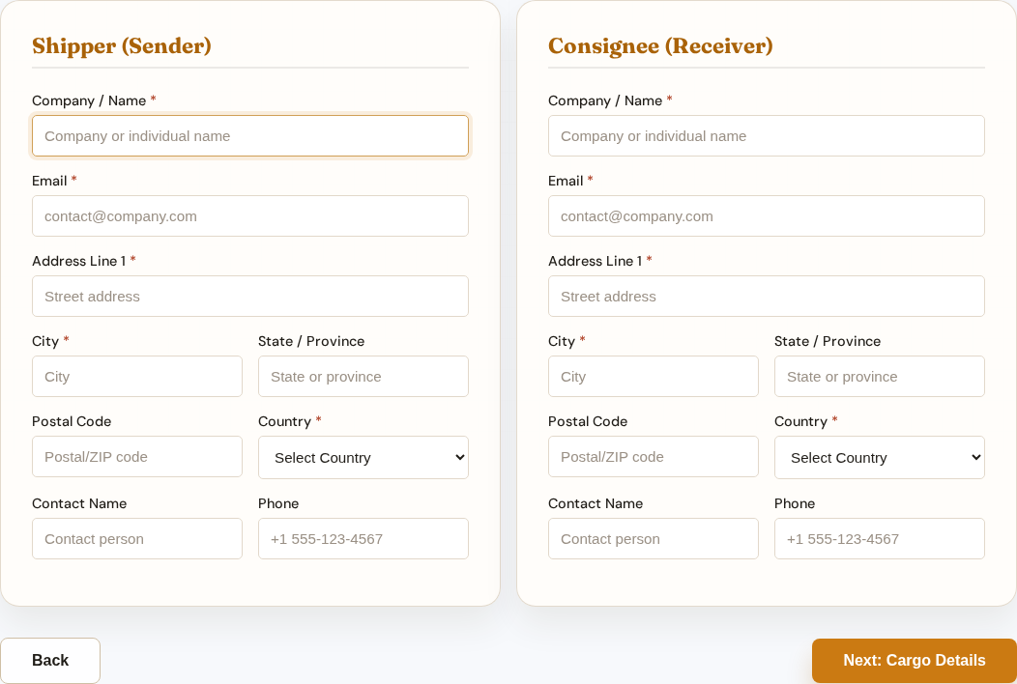1017x684 pixels.
Task: Focus the Shipper Email input
Action: point(249,215)
